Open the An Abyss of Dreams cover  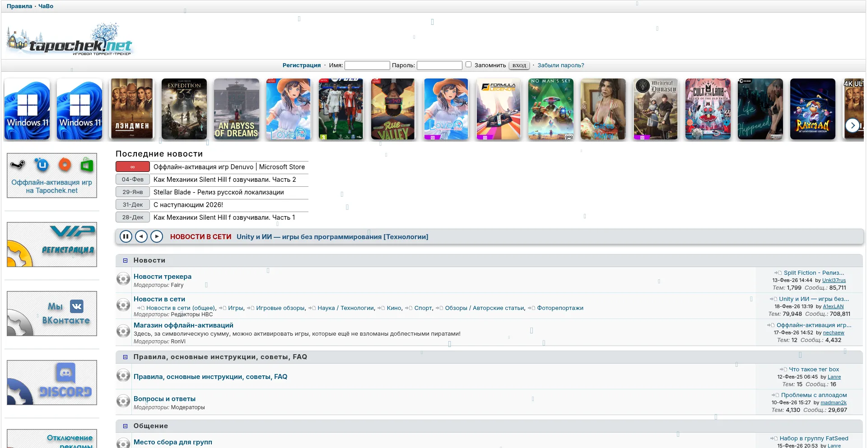pyautogui.click(x=237, y=109)
